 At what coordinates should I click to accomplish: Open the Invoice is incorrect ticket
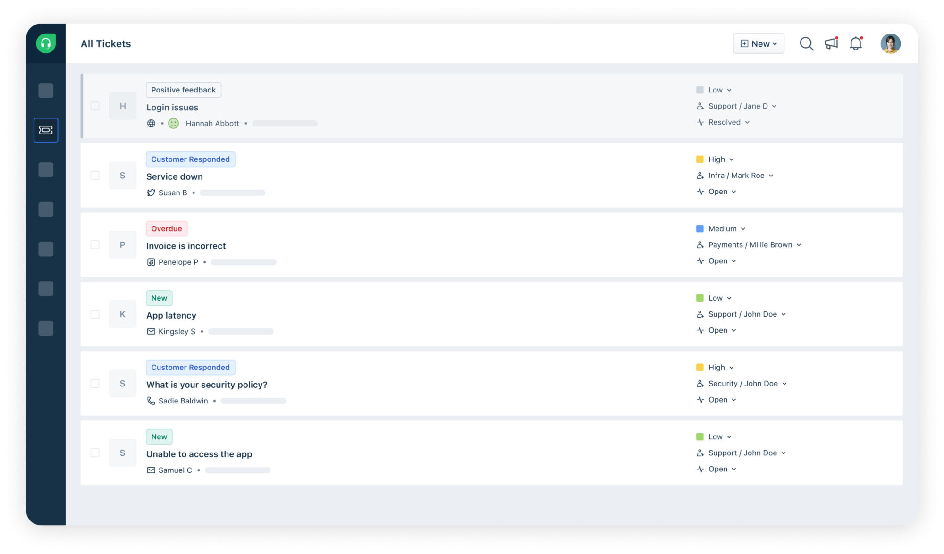(186, 245)
